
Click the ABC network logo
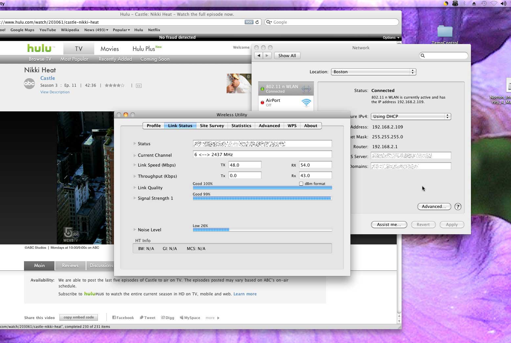(x=29, y=83)
